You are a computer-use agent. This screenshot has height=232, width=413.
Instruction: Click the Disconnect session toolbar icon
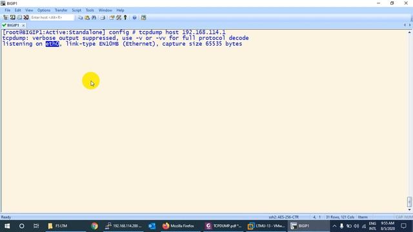(26, 17)
